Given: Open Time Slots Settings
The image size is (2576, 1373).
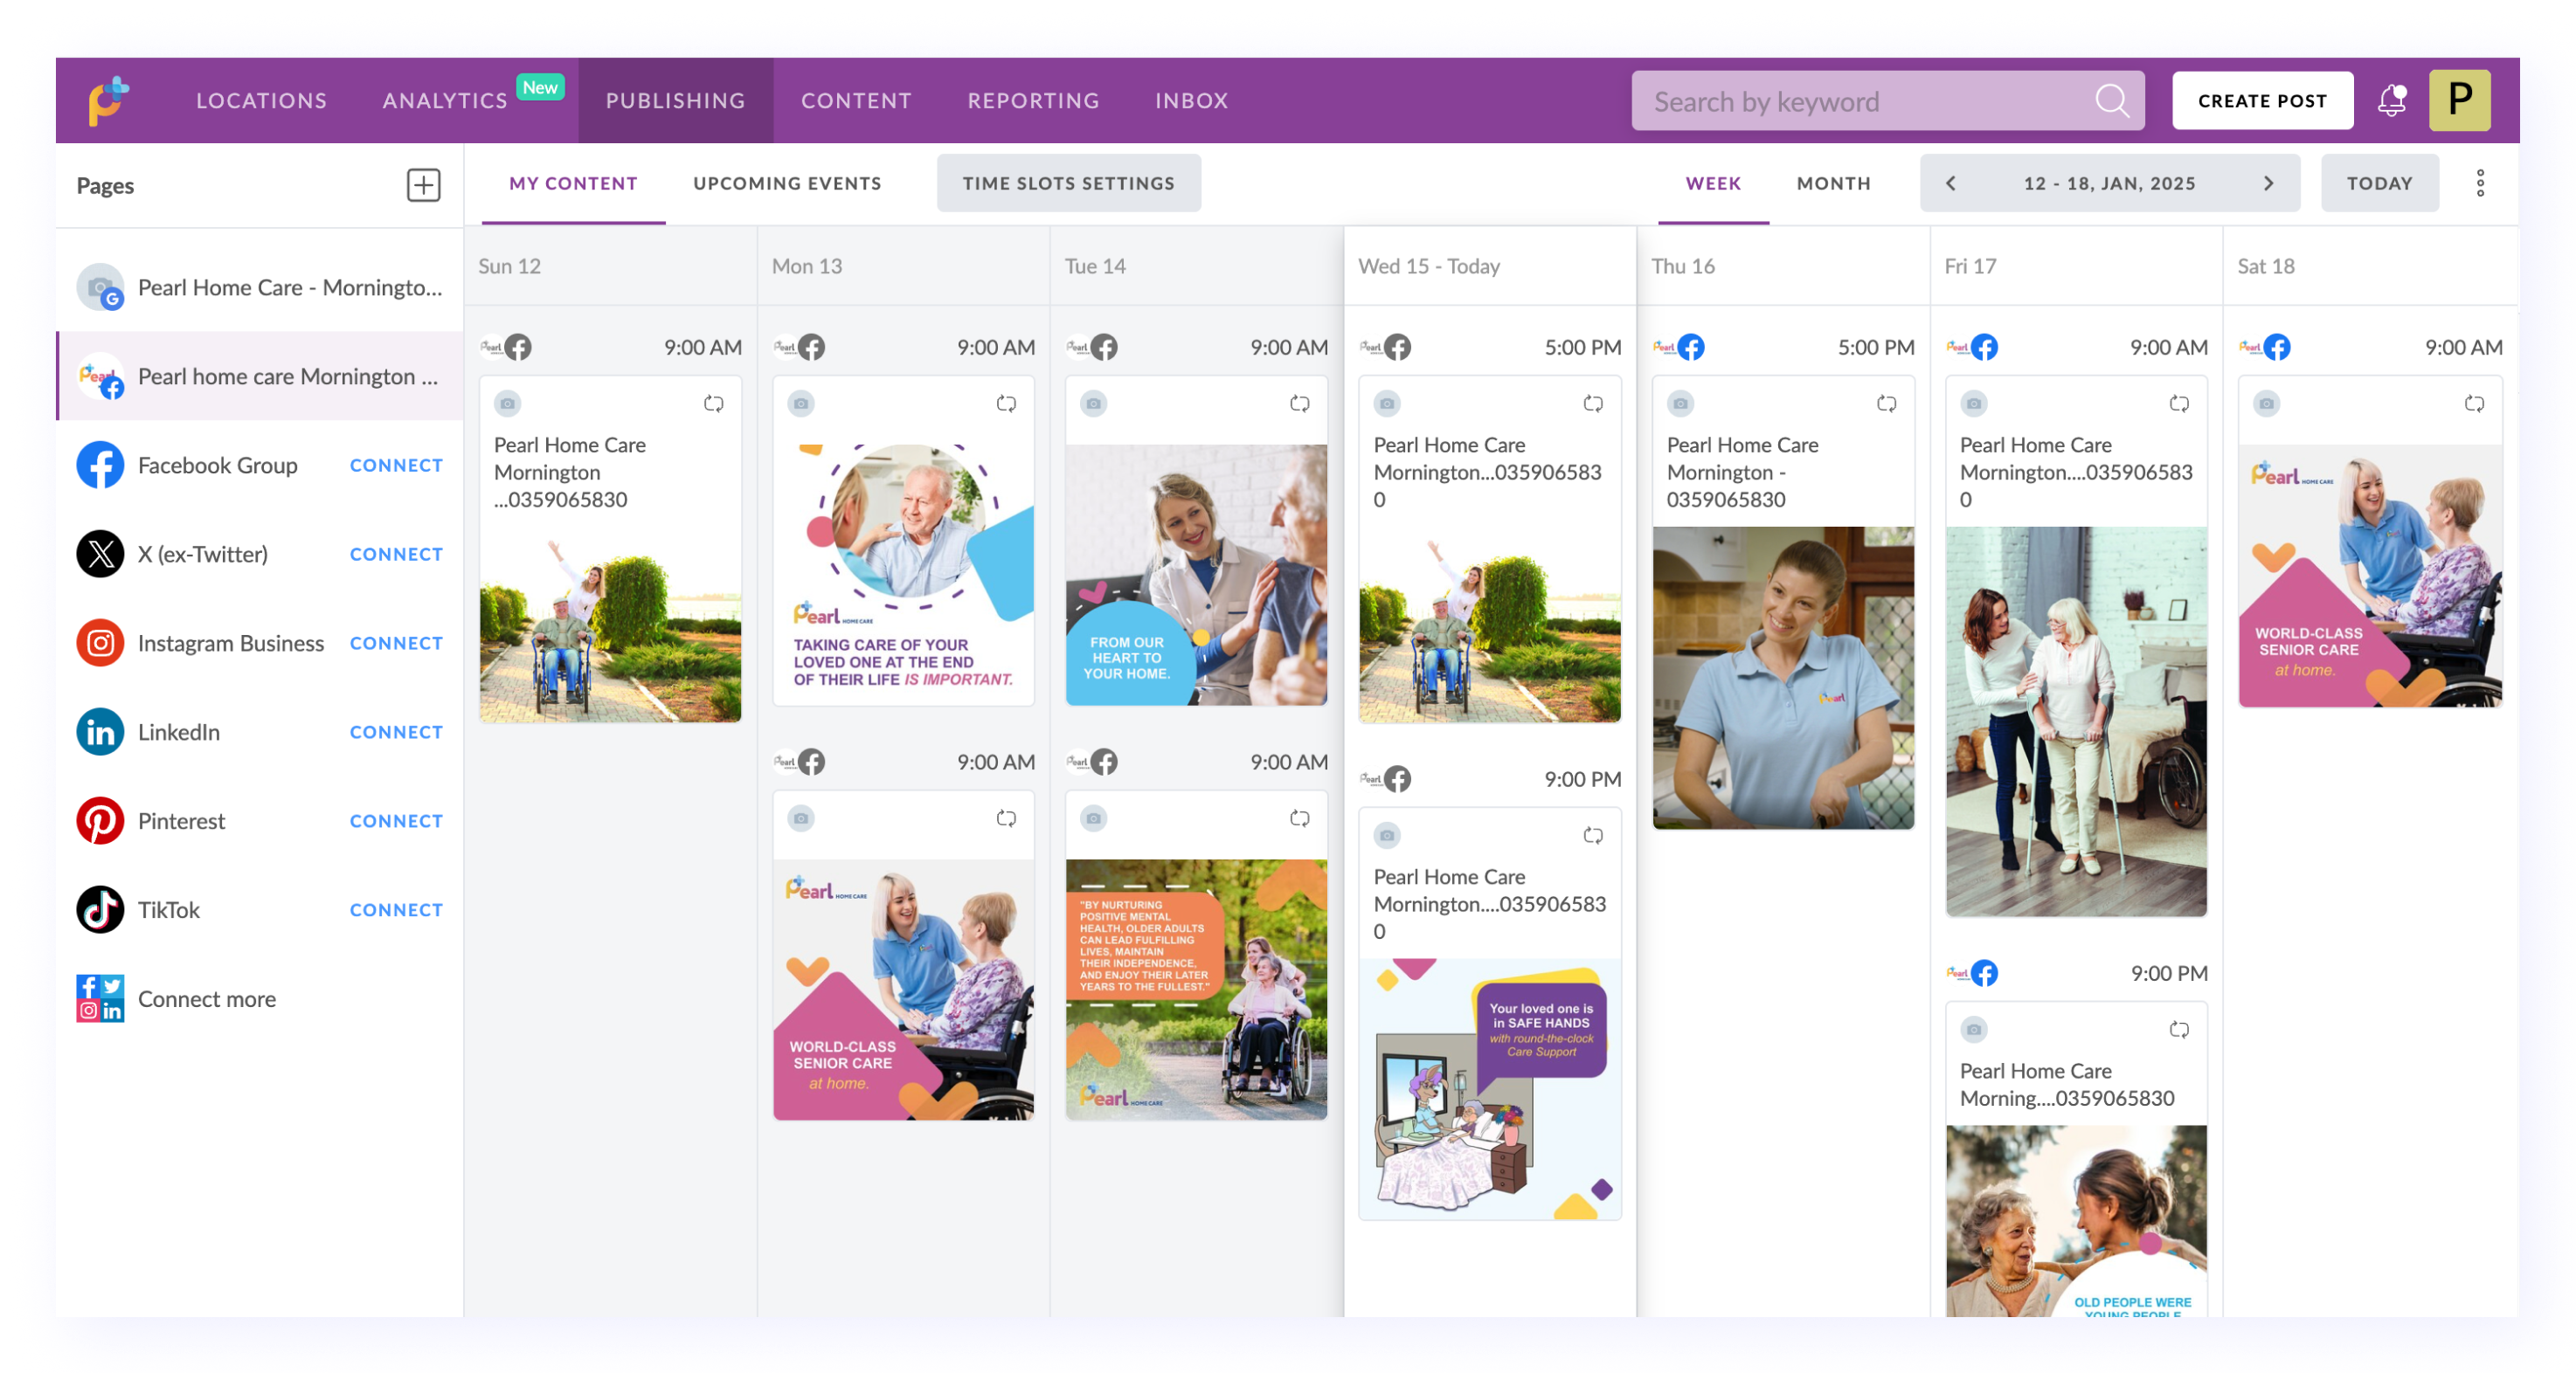Looking at the screenshot, I should [x=1068, y=183].
